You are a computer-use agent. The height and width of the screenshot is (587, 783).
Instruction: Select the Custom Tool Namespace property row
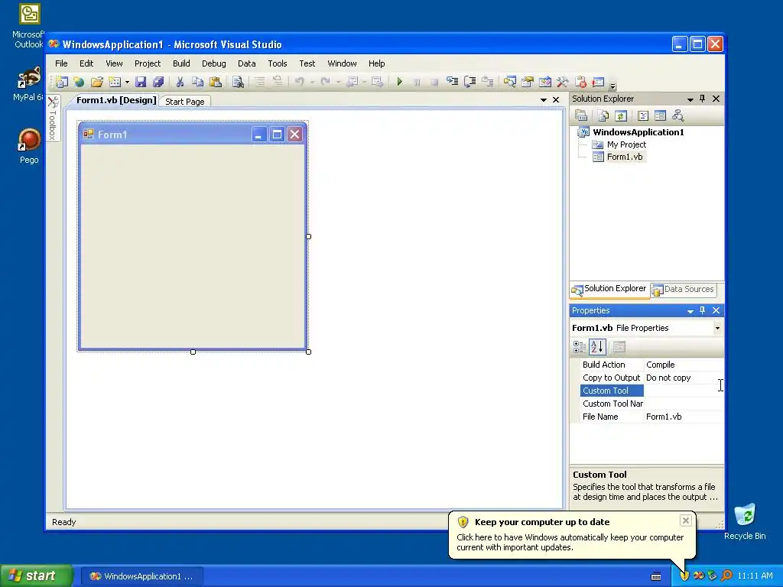651,404
